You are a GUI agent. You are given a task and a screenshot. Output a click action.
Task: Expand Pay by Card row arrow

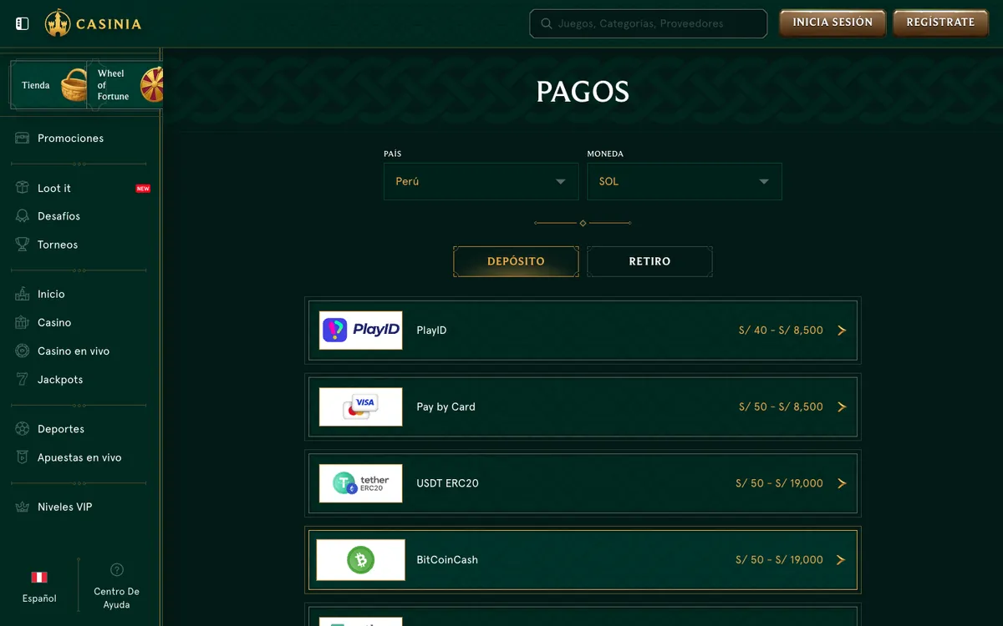[x=842, y=407]
